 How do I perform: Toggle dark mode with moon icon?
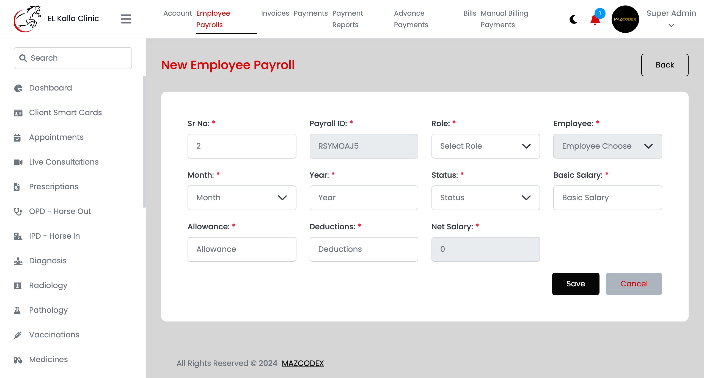click(x=573, y=19)
